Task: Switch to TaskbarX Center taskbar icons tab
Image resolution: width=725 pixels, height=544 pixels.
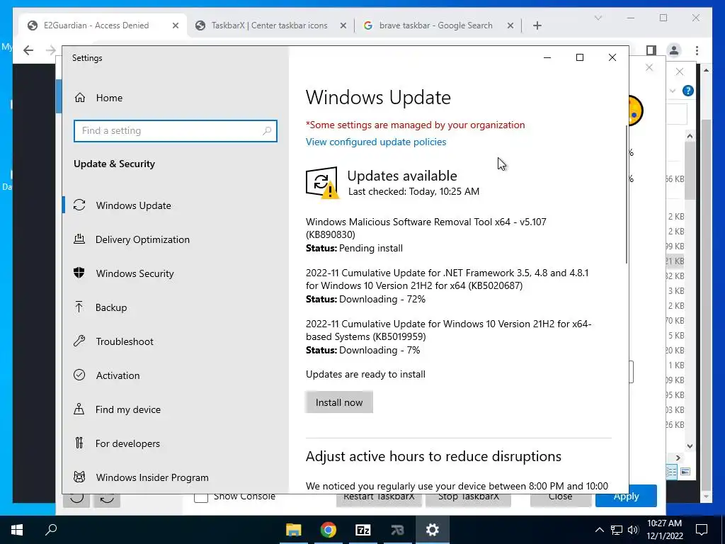Action: tap(269, 25)
